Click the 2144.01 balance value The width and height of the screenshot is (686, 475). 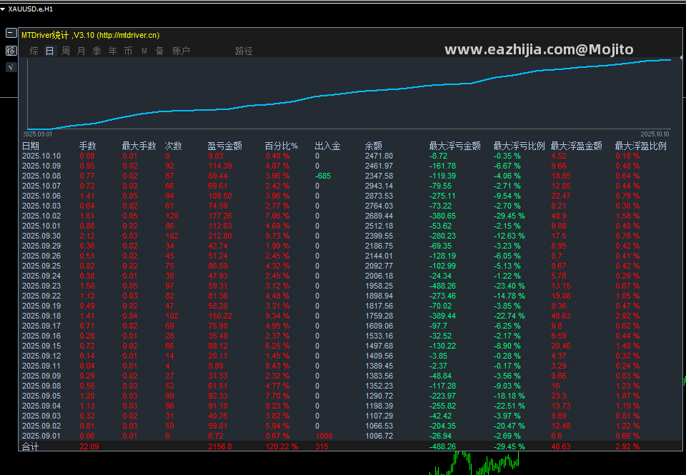[379, 256]
